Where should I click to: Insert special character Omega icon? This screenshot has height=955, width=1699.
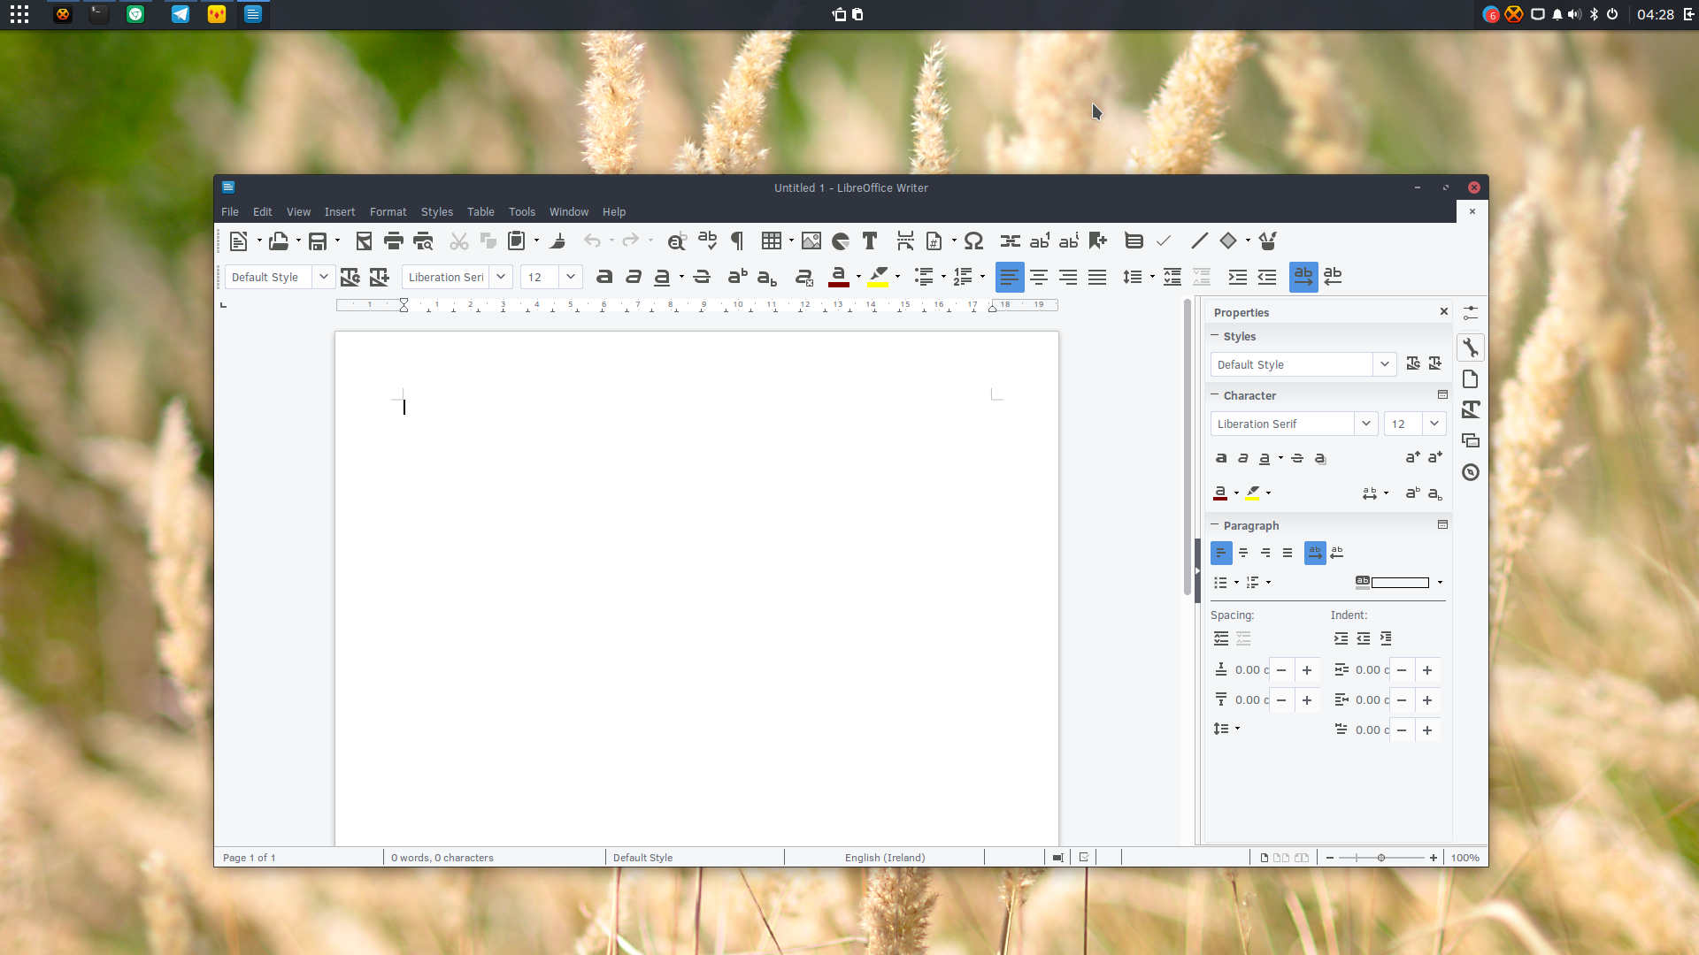pyautogui.click(x=974, y=241)
